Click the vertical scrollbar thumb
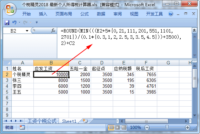The height and width of the screenshot is (134, 200). pyautogui.click(x=194, y=78)
